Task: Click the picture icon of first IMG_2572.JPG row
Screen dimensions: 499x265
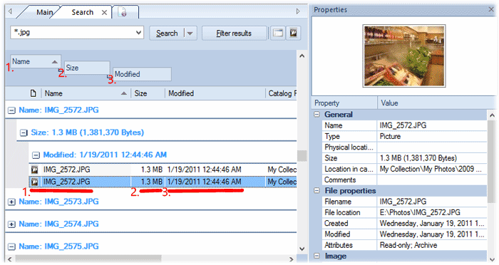Action: tap(34, 170)
